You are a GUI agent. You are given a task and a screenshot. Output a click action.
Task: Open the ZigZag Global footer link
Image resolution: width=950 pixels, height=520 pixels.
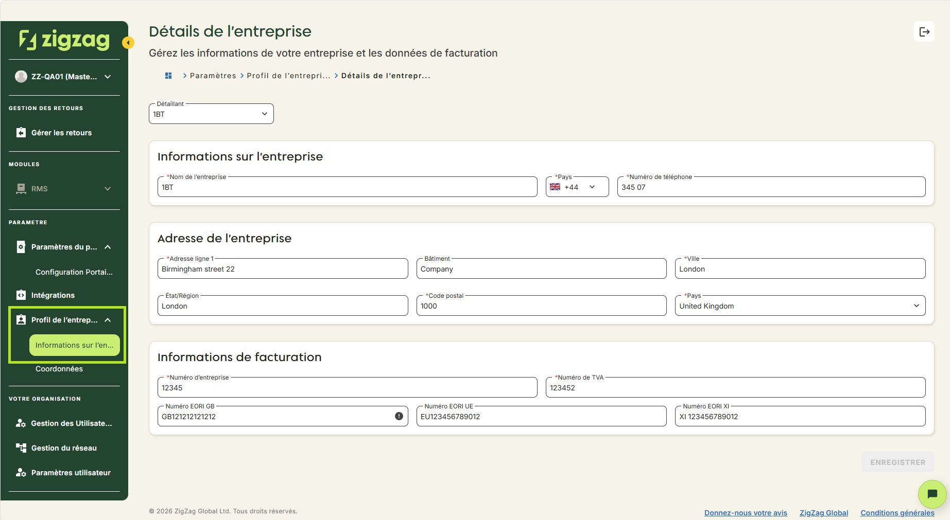[824, 513]
